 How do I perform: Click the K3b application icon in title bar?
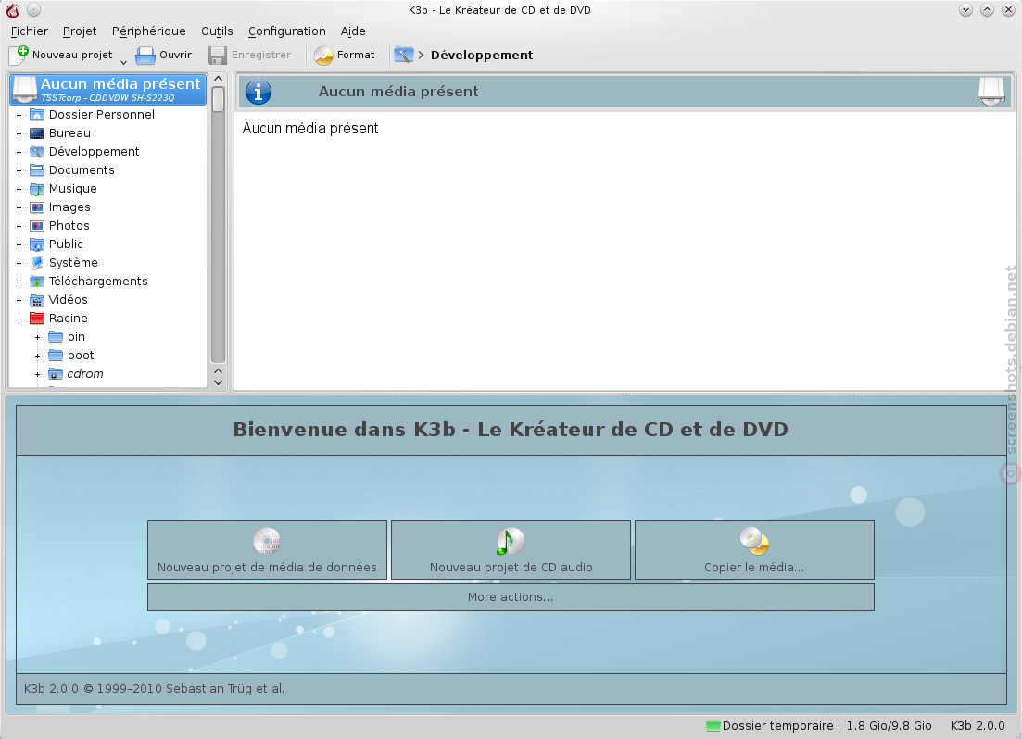click(12, 10)
